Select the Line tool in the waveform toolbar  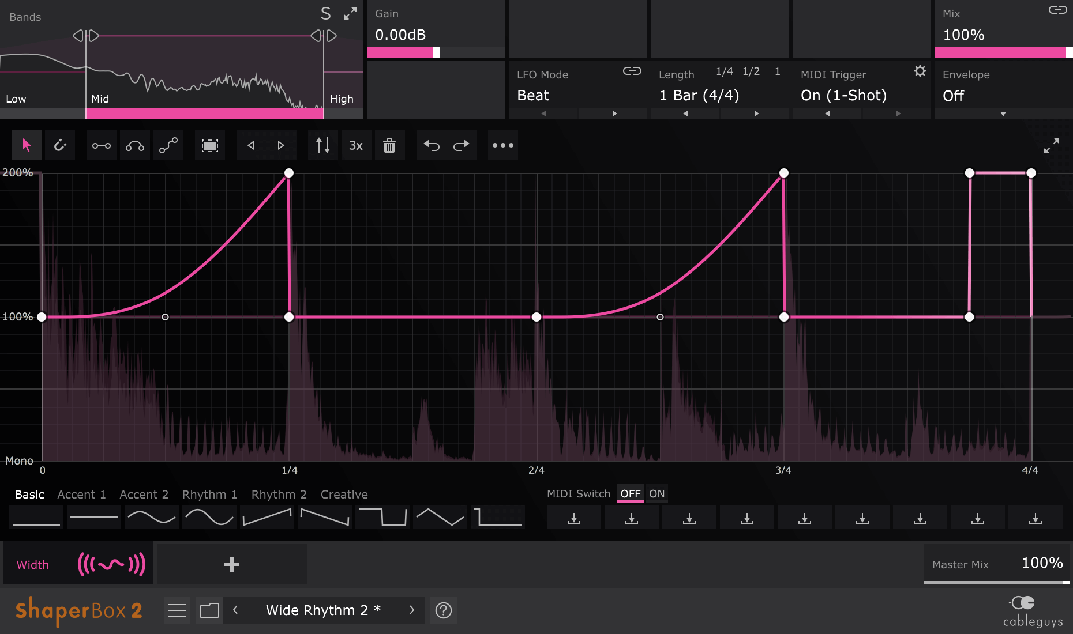(101, 145)
